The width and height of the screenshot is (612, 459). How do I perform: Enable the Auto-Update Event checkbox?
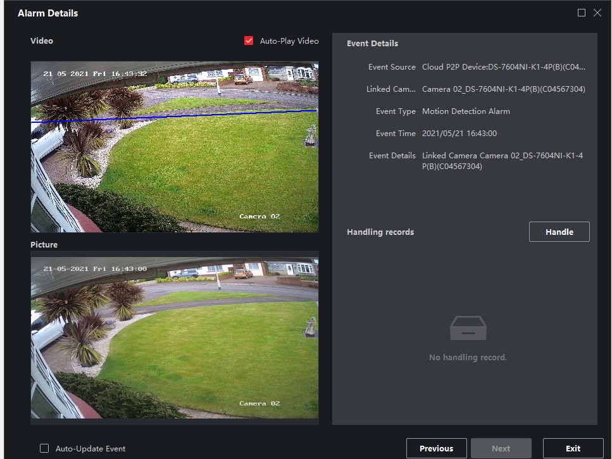coord(44,448)
